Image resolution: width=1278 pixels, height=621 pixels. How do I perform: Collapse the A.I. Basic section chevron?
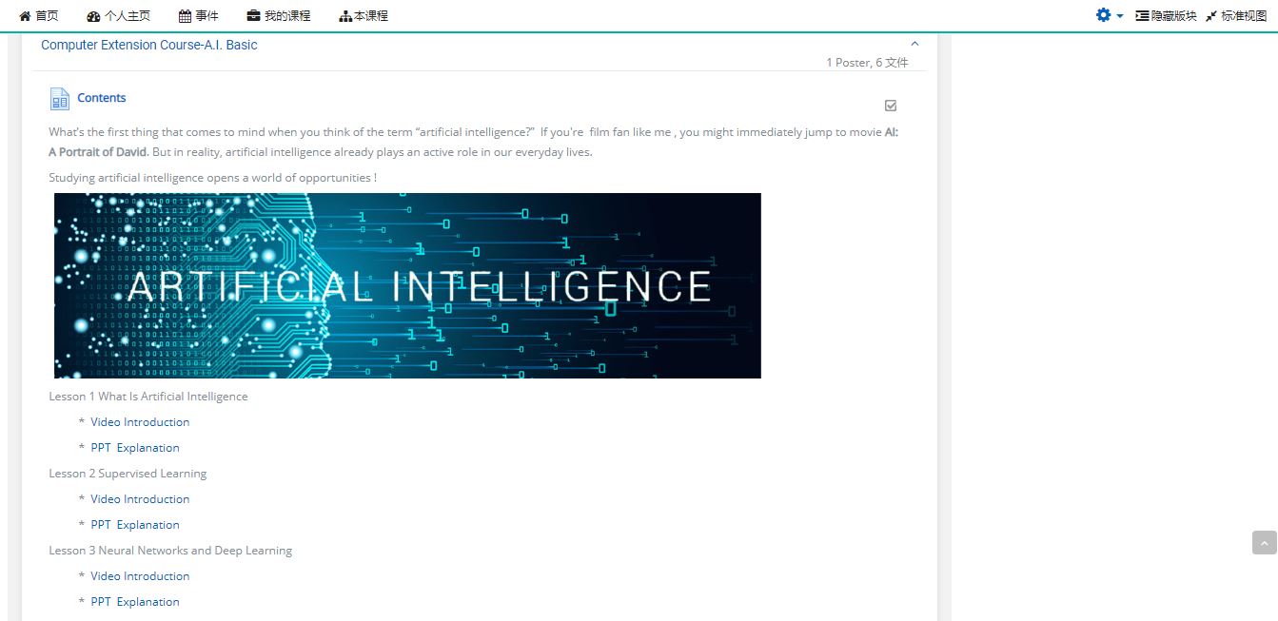(x=914, y=44)
